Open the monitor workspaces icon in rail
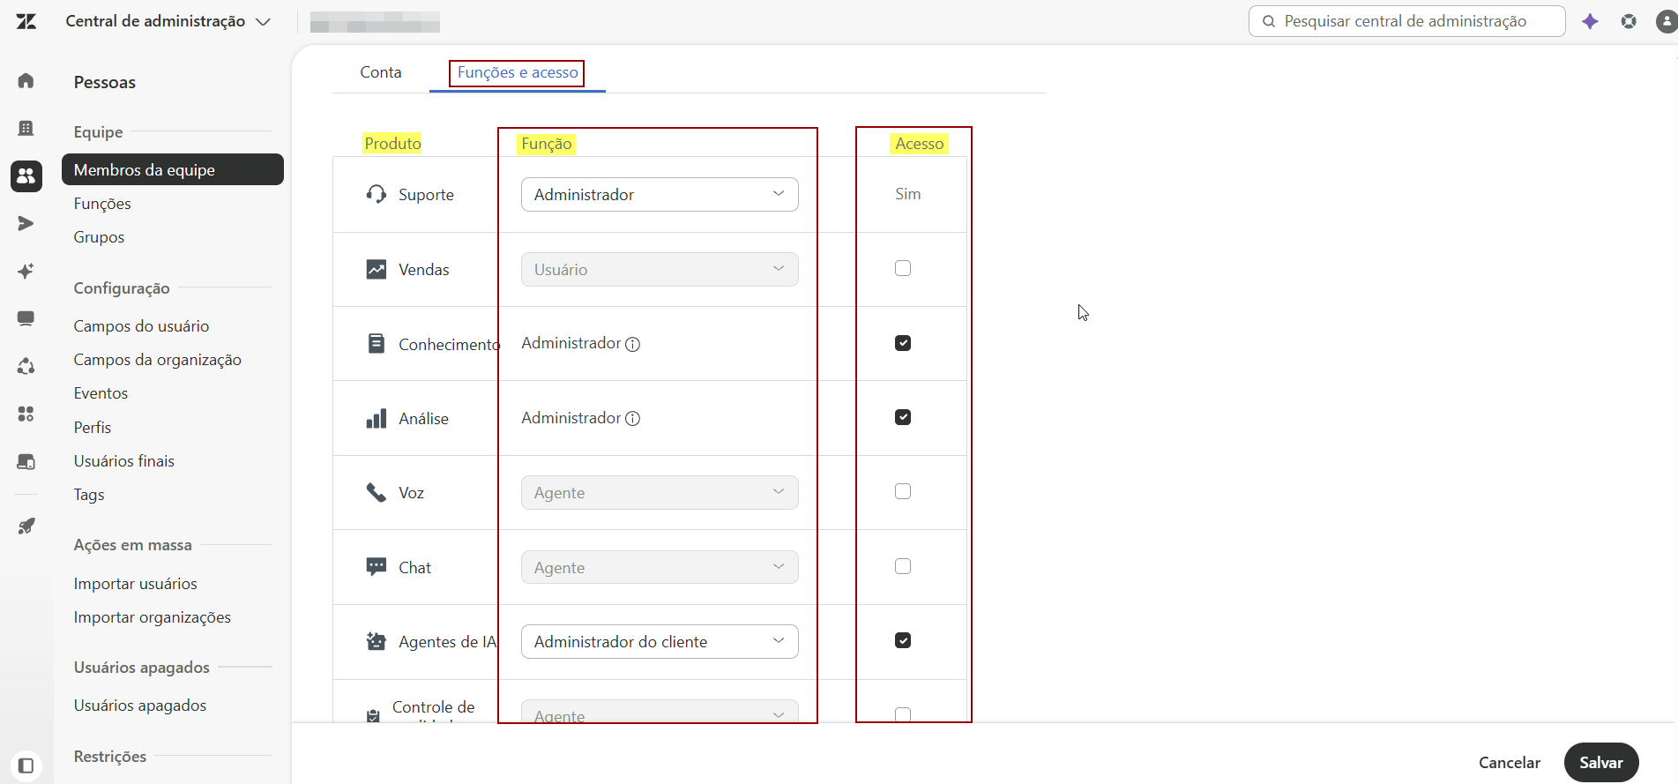Screen dimensions: 1678x784 pyautogui.click(x=26, y=318)
